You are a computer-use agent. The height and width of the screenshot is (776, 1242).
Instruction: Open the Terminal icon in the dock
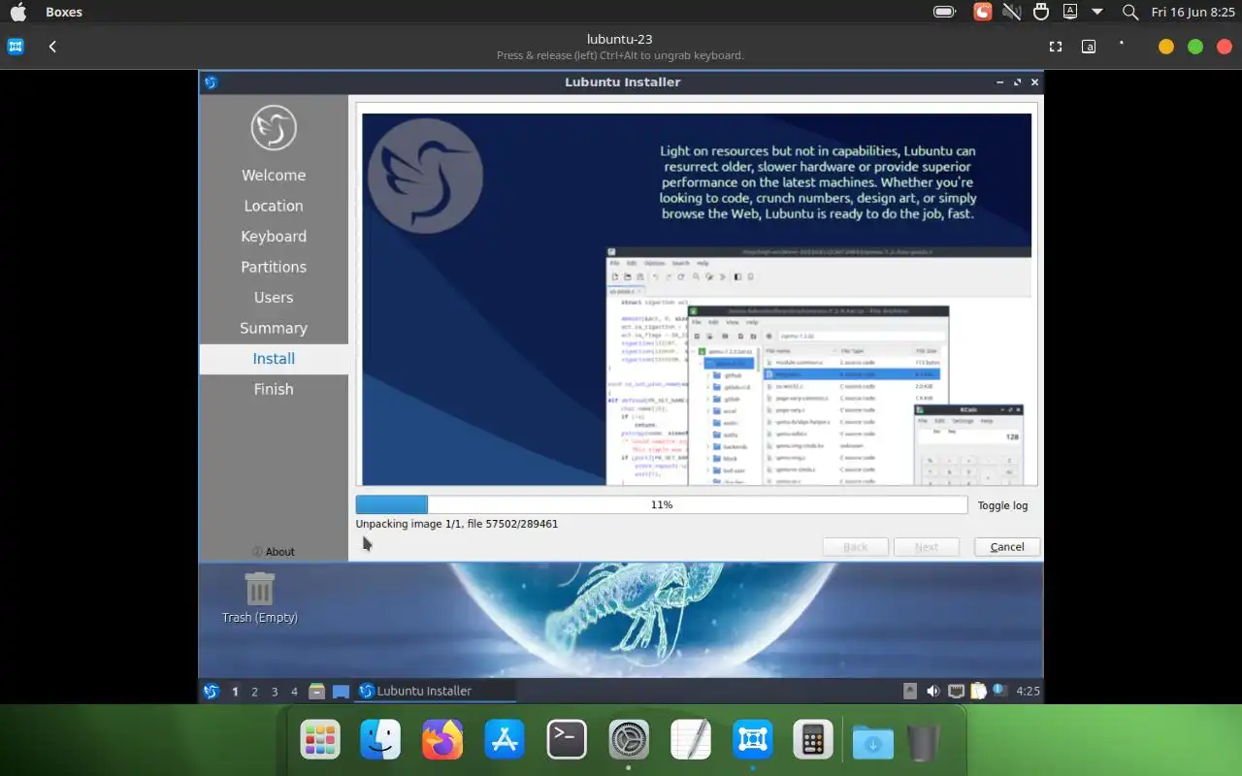point(567,740)
